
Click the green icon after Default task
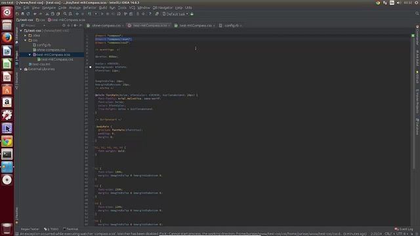coord(192,14)
